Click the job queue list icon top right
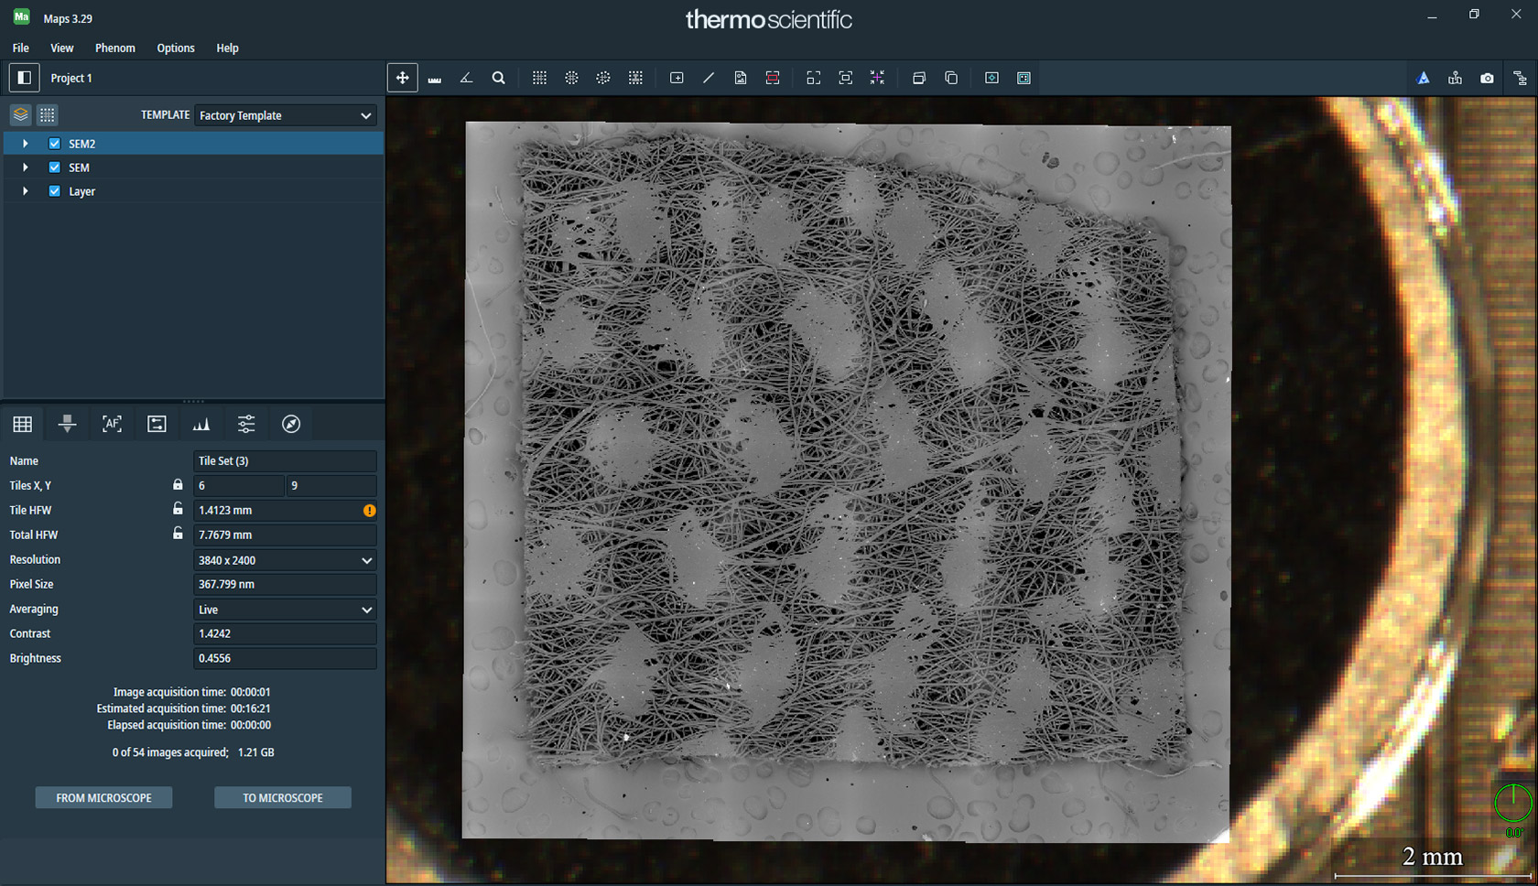This screenshot has height=886, width=1538. point(1520,78)
